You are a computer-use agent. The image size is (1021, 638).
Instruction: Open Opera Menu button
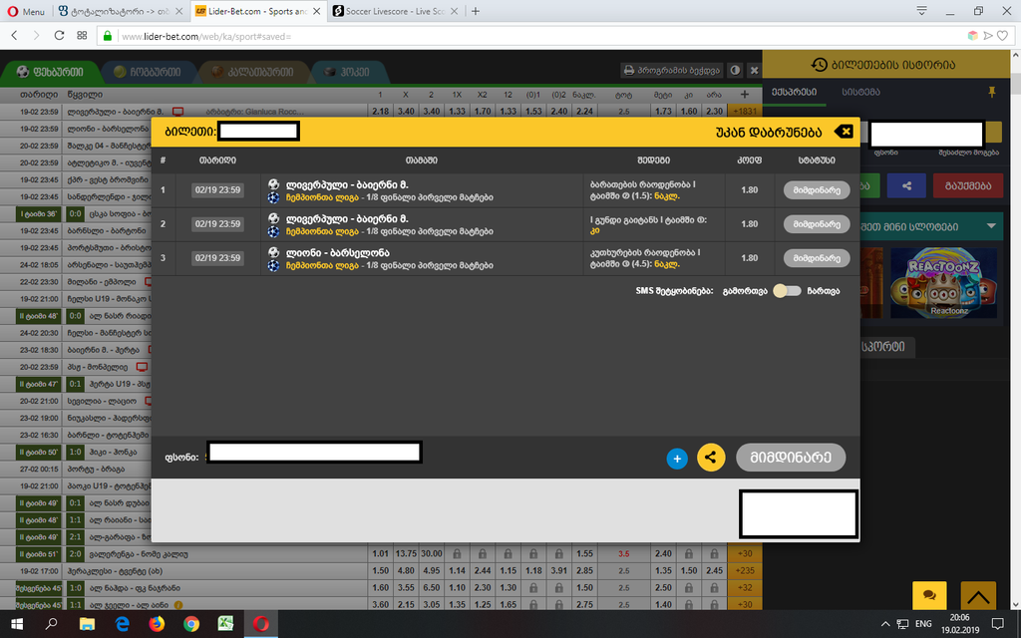26,11
